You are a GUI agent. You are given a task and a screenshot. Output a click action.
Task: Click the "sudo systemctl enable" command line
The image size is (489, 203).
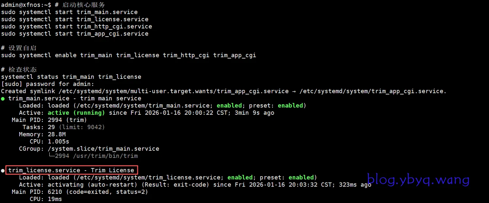click(x=128, y=55)
